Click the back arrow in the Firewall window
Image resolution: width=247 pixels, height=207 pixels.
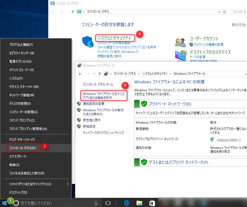(x=80, y=74)
